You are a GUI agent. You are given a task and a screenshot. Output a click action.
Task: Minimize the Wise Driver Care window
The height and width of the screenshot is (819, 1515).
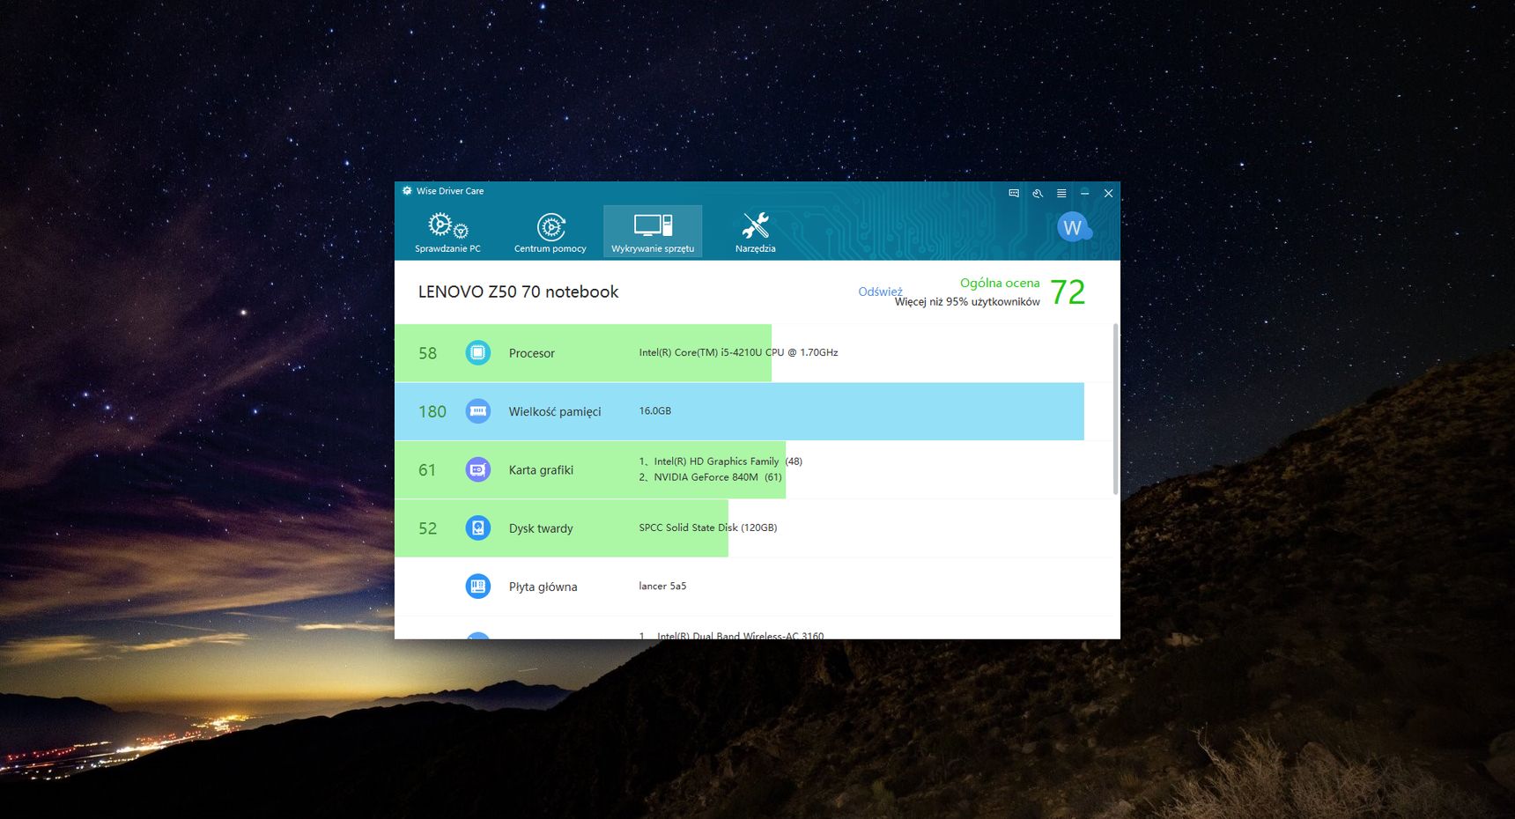coord(1085,193)
